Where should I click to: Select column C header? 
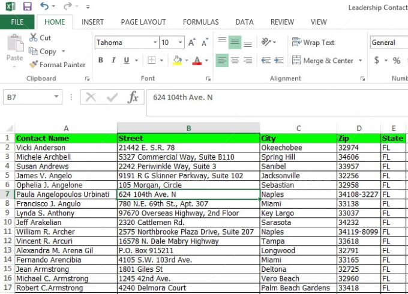point(298,128)
